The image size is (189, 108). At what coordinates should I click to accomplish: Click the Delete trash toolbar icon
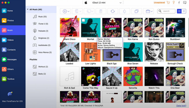click(x=101, y=11)
